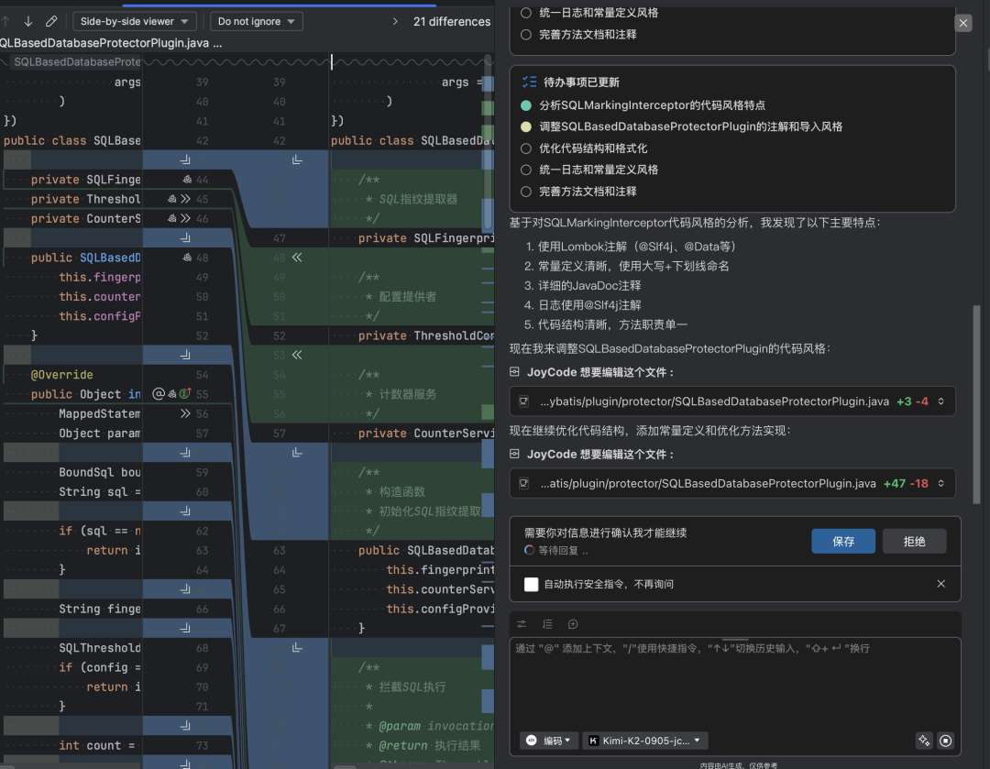Open the Do not ignore dropdown
The height and width of the screenshot is (769, 990).
point(257,21)
